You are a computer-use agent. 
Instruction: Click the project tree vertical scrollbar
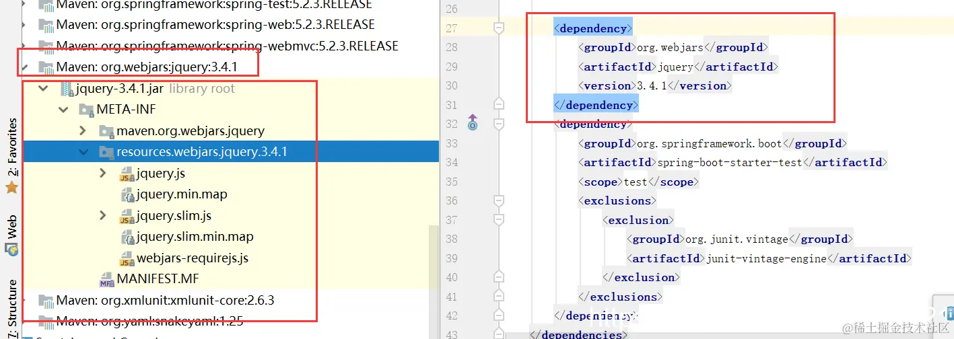pyautogui.click(x=434, y=282)
